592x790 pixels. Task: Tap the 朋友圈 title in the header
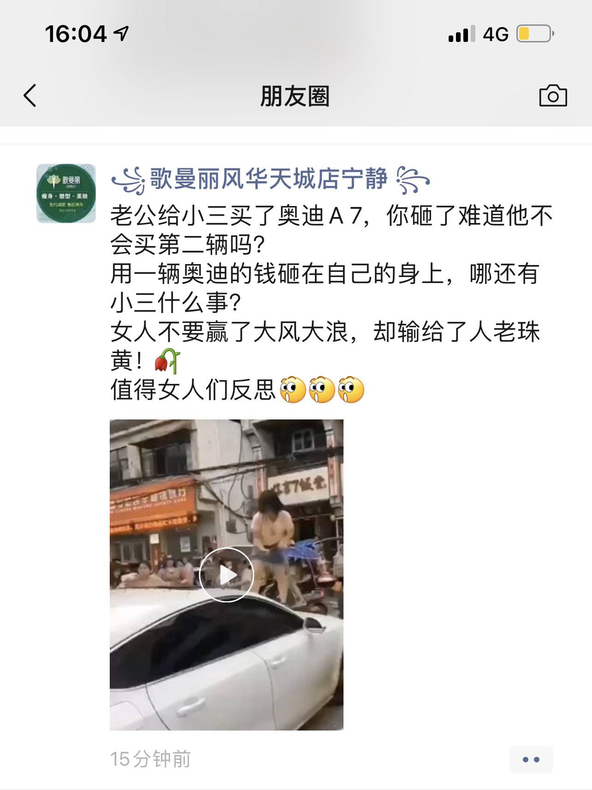295,96
